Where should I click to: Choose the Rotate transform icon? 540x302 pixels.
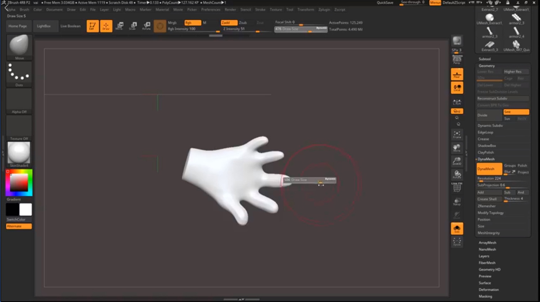[x=146, y=26]
